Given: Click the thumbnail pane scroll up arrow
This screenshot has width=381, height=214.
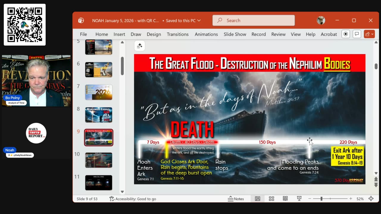Looking at the screenshot, I should point(122,43).
